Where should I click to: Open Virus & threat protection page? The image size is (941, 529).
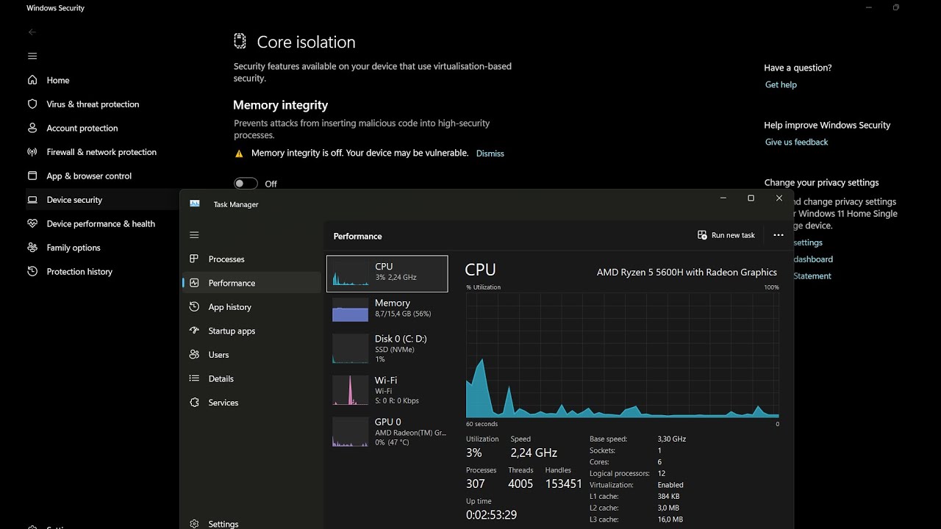(93, 104)
